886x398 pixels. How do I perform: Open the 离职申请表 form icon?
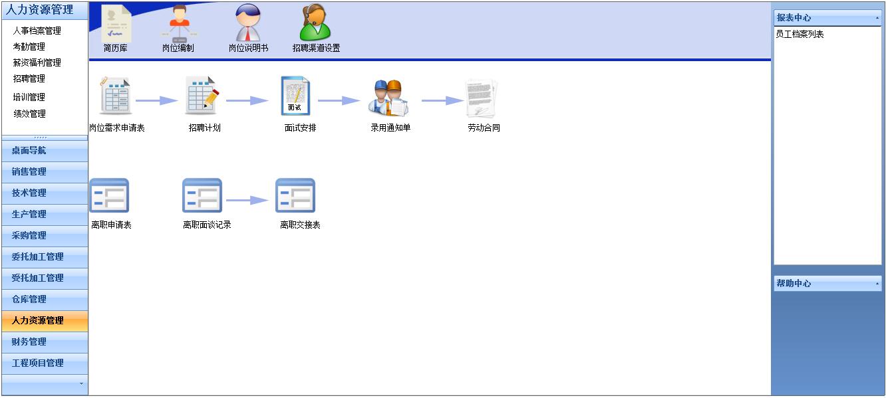(x=109, y=196)
